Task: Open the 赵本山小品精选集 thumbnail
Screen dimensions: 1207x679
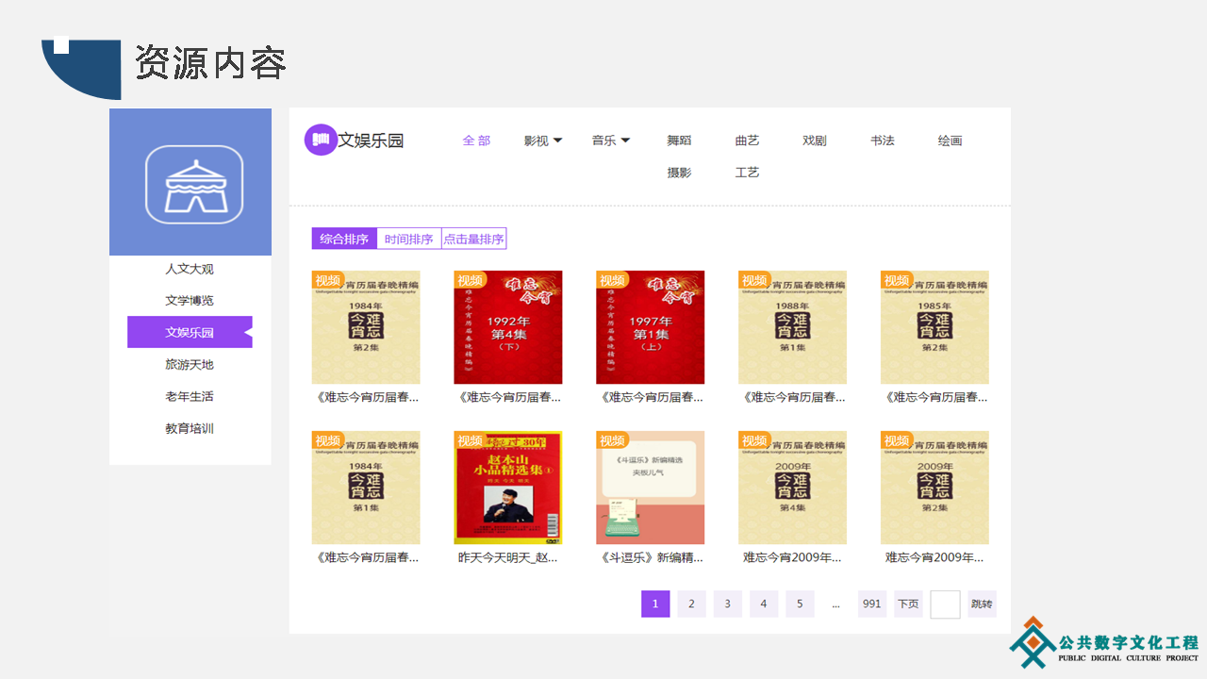Action: click(x=508, y=488)
